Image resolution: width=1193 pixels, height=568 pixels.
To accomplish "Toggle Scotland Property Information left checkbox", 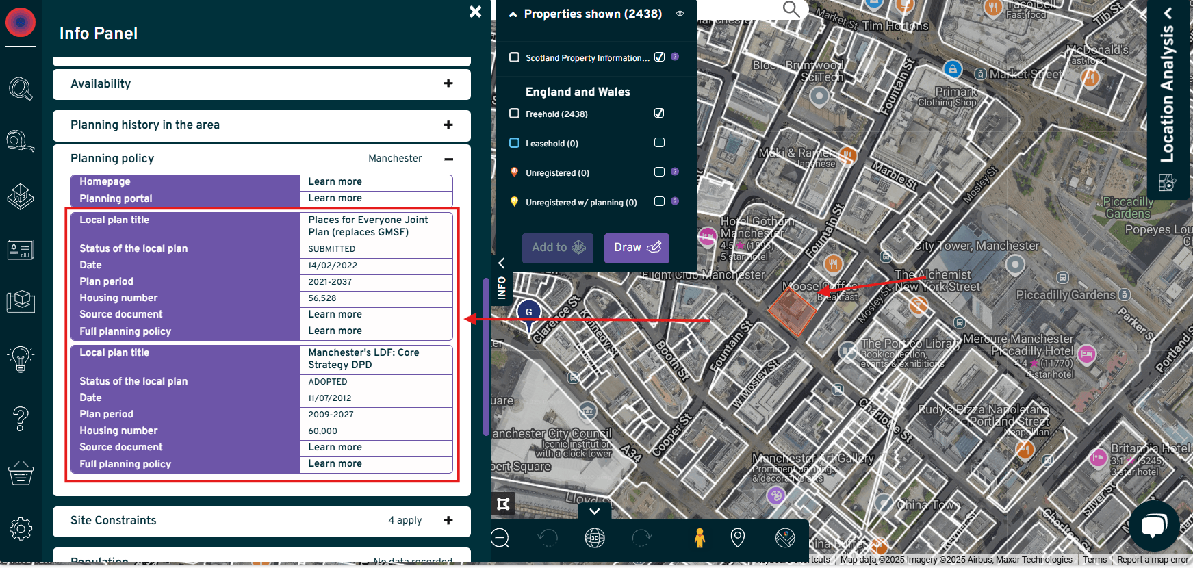I will 514,57.
